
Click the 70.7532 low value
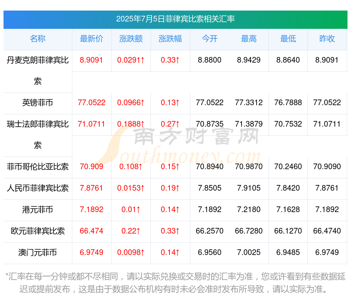[x=288, y=124]
